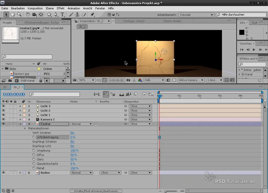
Task: Select the Puppet Pin tool
Action: point(92,15)
